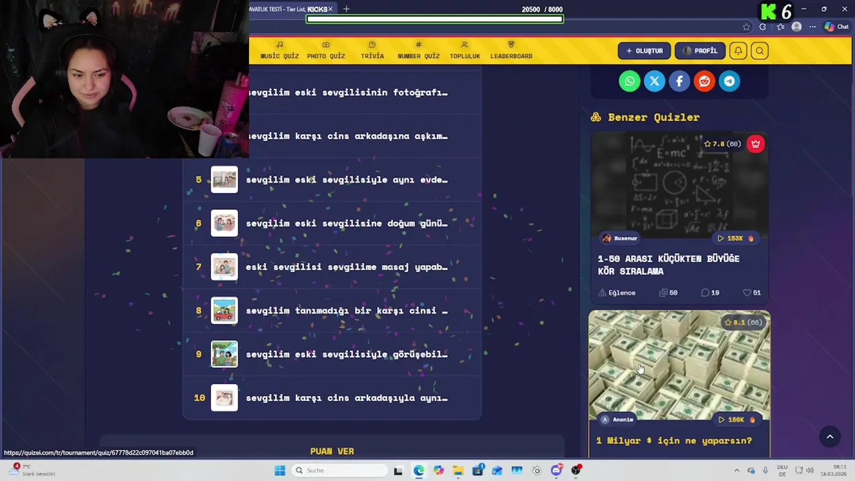Open '1 Milyar $ için ne yaparsın?' quiz

point(674,440)
